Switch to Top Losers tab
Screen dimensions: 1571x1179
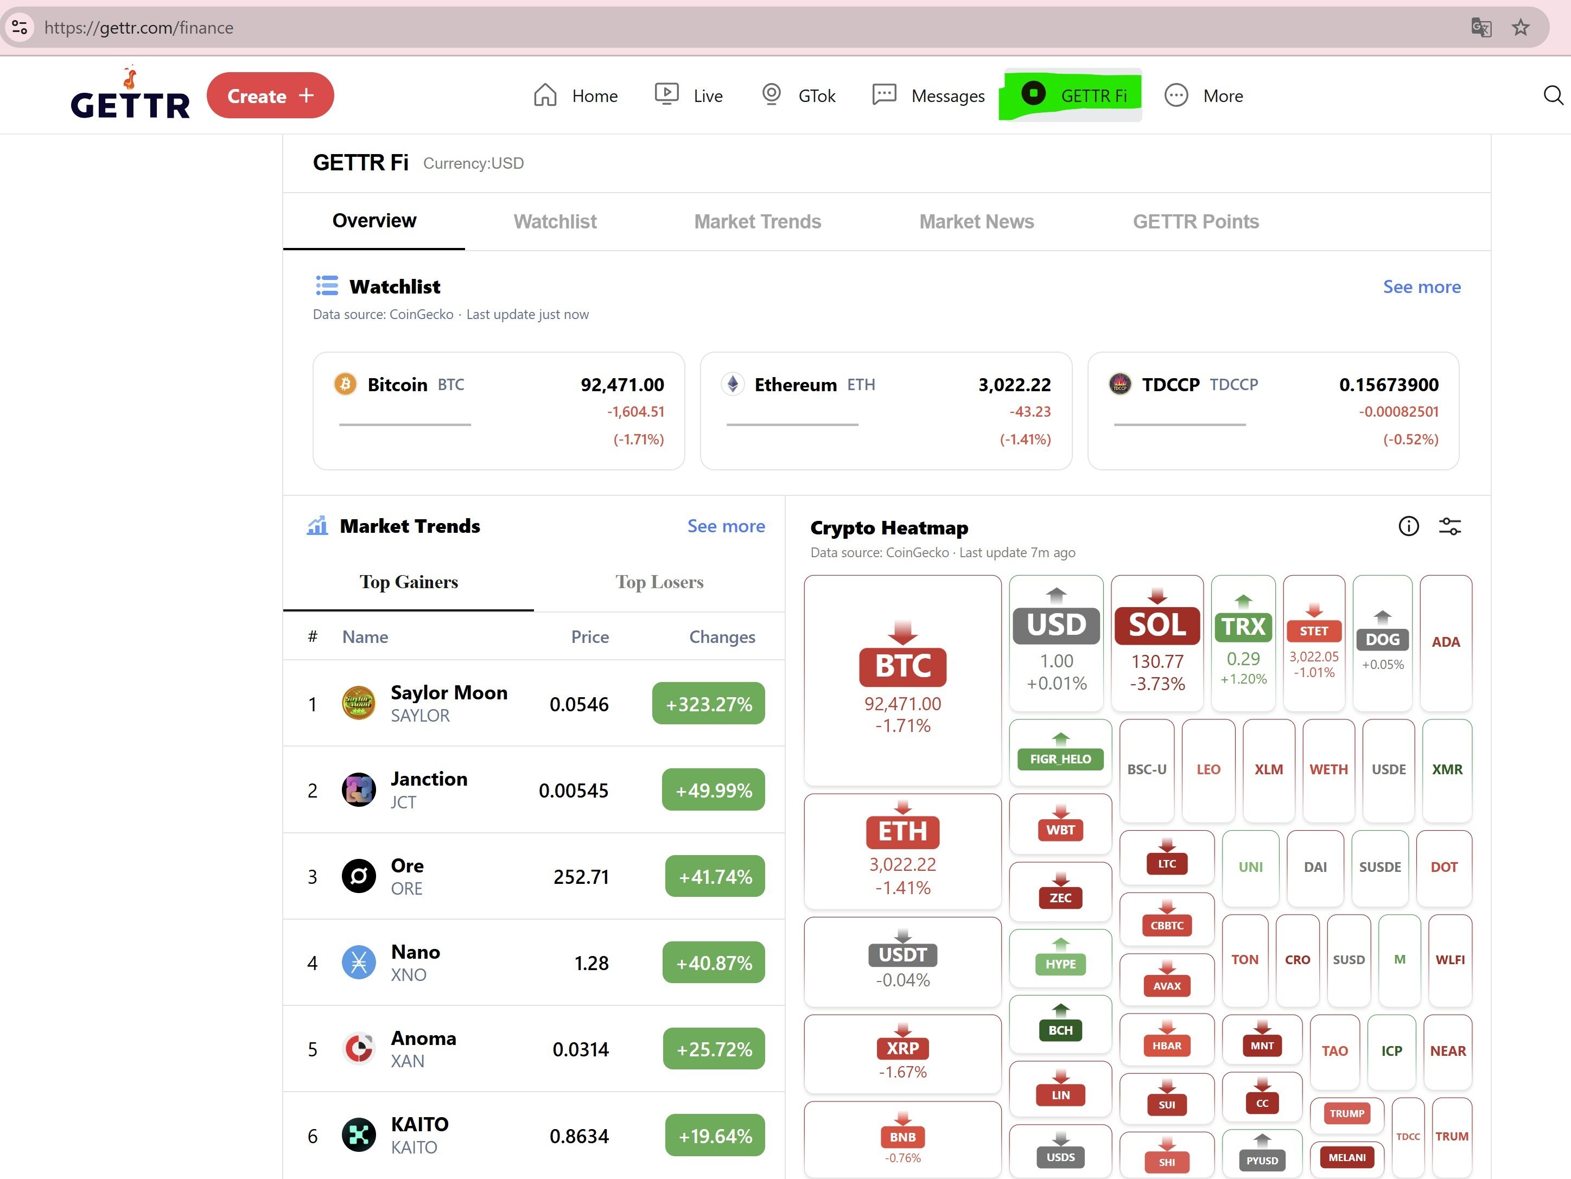[659, 582]
